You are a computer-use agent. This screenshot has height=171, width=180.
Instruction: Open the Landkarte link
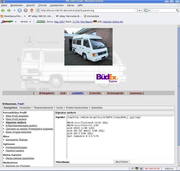click(x=77, y=93)
